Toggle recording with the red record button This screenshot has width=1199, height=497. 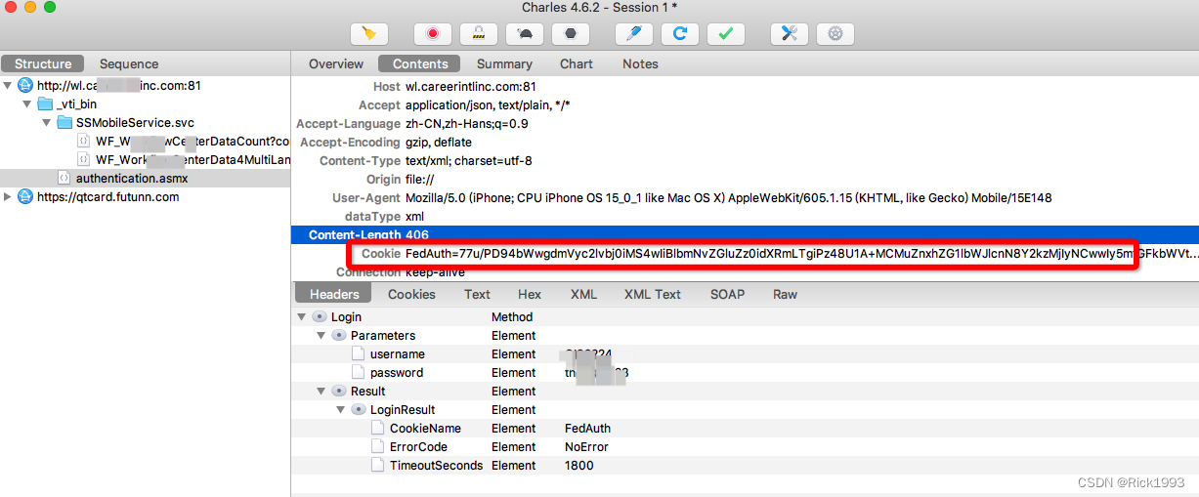click(x=432, y=33)
